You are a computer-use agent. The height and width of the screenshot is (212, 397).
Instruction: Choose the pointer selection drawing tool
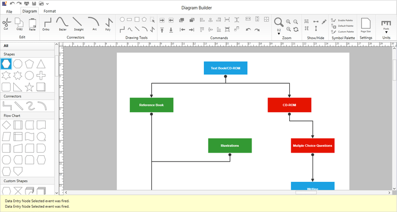point(152,20)
